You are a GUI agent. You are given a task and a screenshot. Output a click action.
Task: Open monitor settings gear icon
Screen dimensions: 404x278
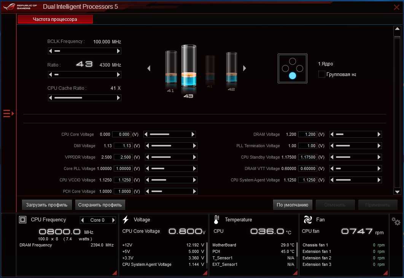click(396, 222)
